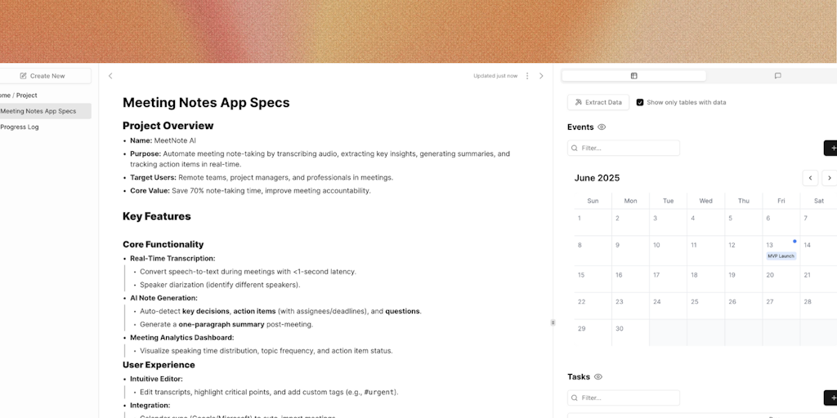This screenshot has width=837, height=418.
Task: Select June 1 on the calendar
Action: tap(593, 222)
